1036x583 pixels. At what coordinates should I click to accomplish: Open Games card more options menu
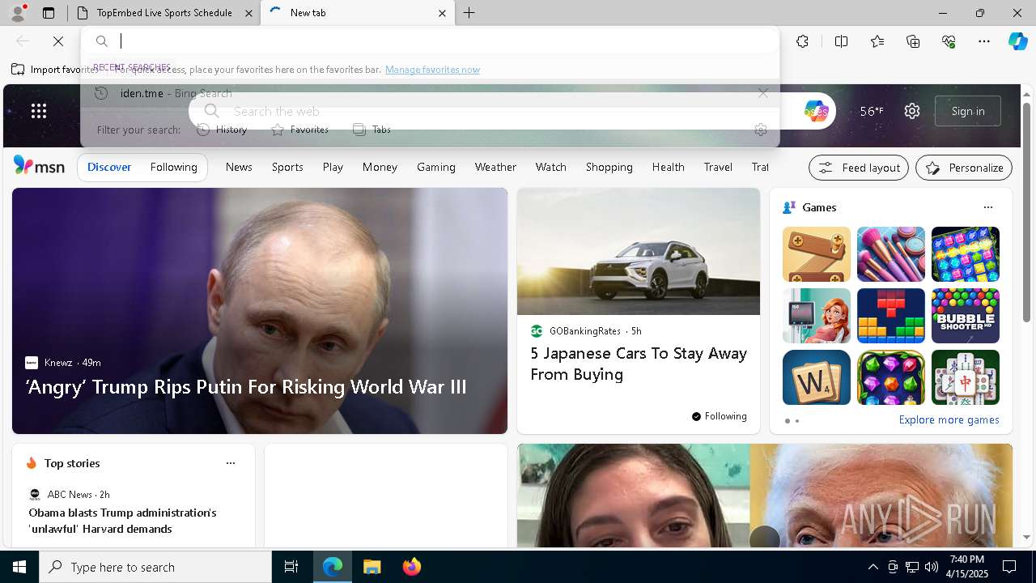(987, 207)
